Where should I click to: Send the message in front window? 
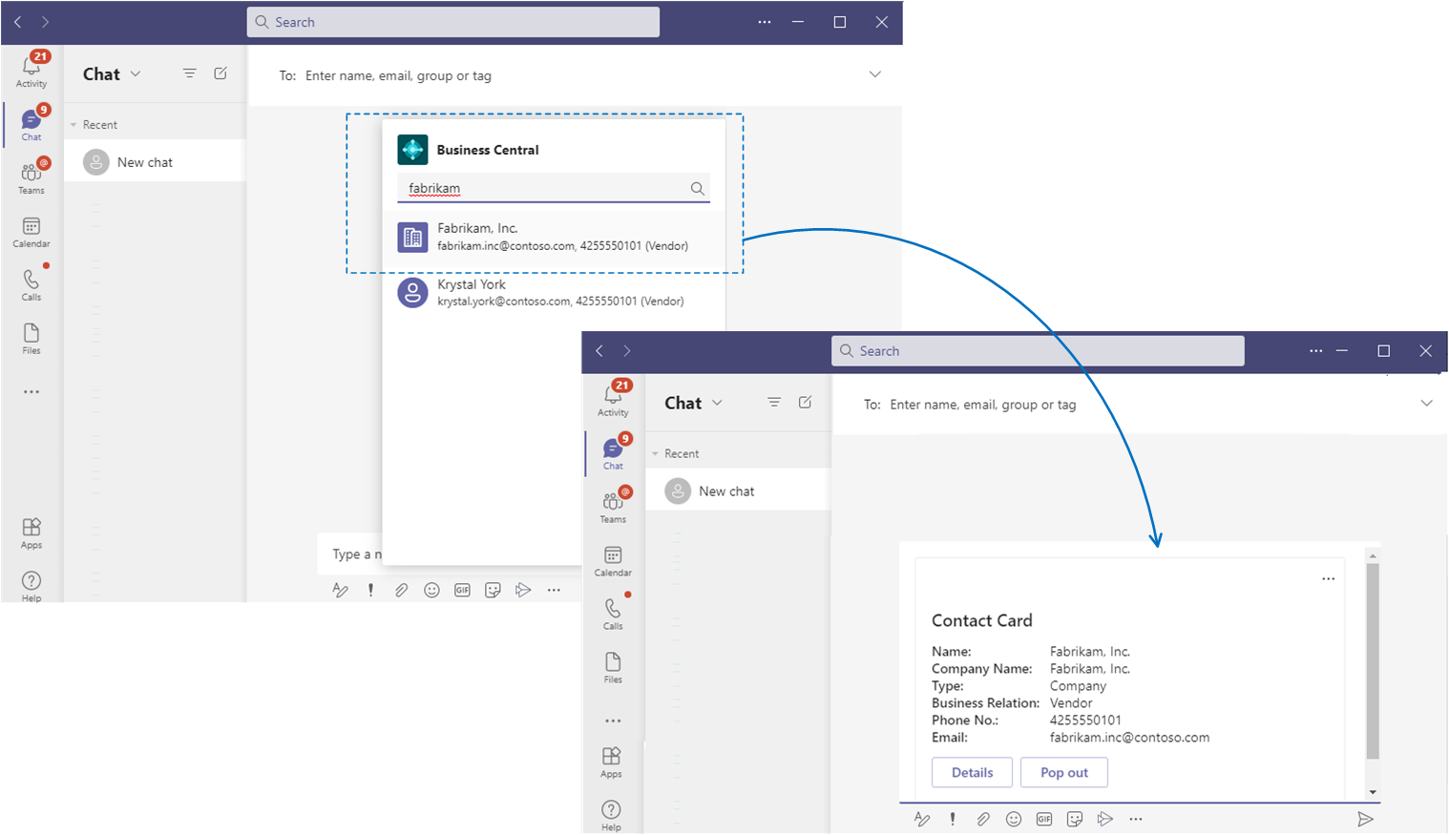pos(1365,819)
